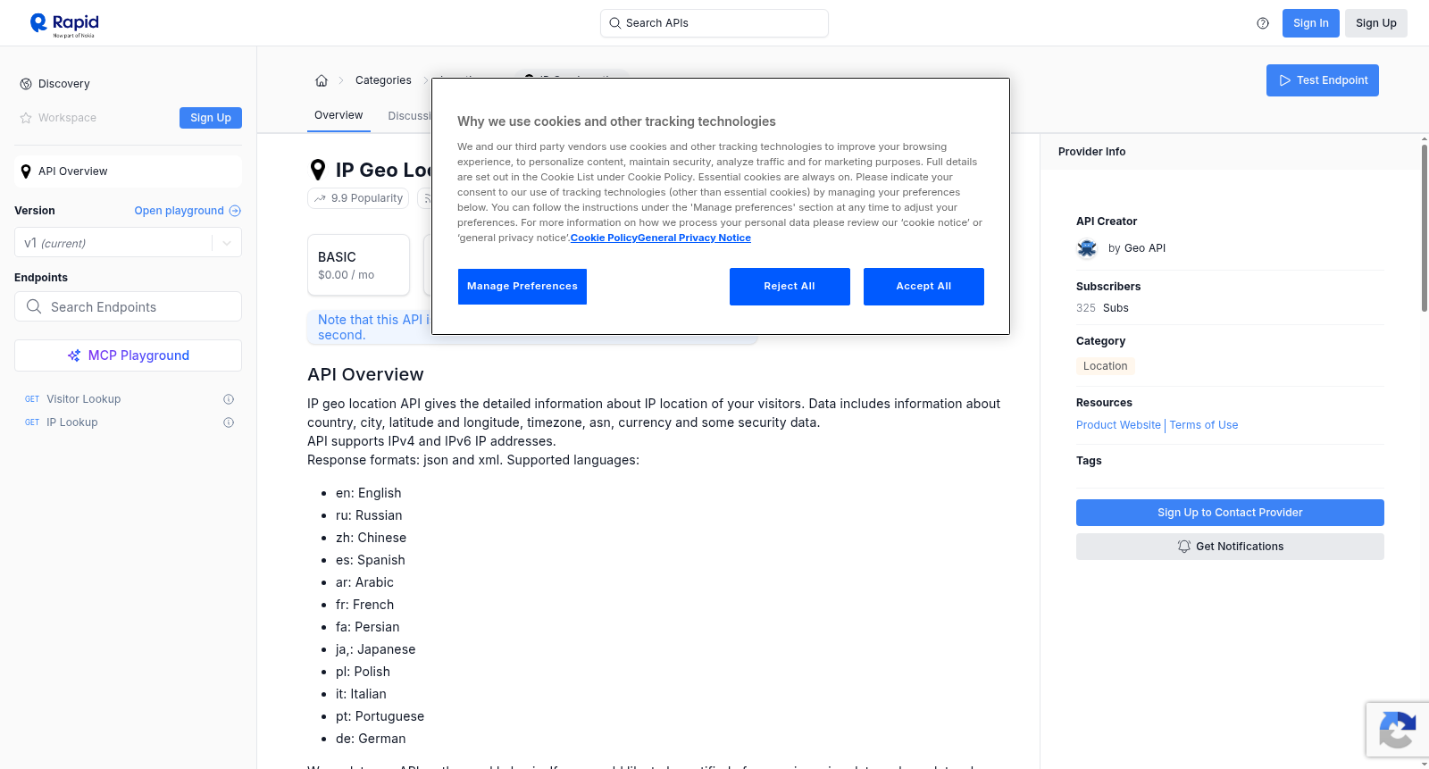Viewport: 1429px width, 769px height.
Task: Click the home breadcrumb icon
Action: pyautogui.click(x=322, y=80)
